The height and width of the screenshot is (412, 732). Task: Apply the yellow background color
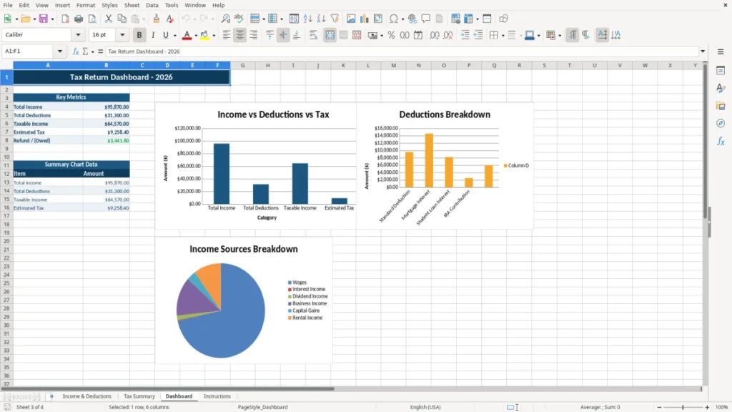pyautogui.click(x=204, y=35)
